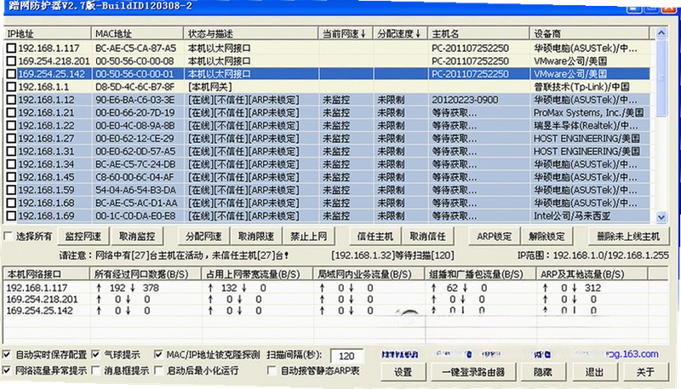
Task: Click the host list scroll-down arrow
Action: (661, 217)
